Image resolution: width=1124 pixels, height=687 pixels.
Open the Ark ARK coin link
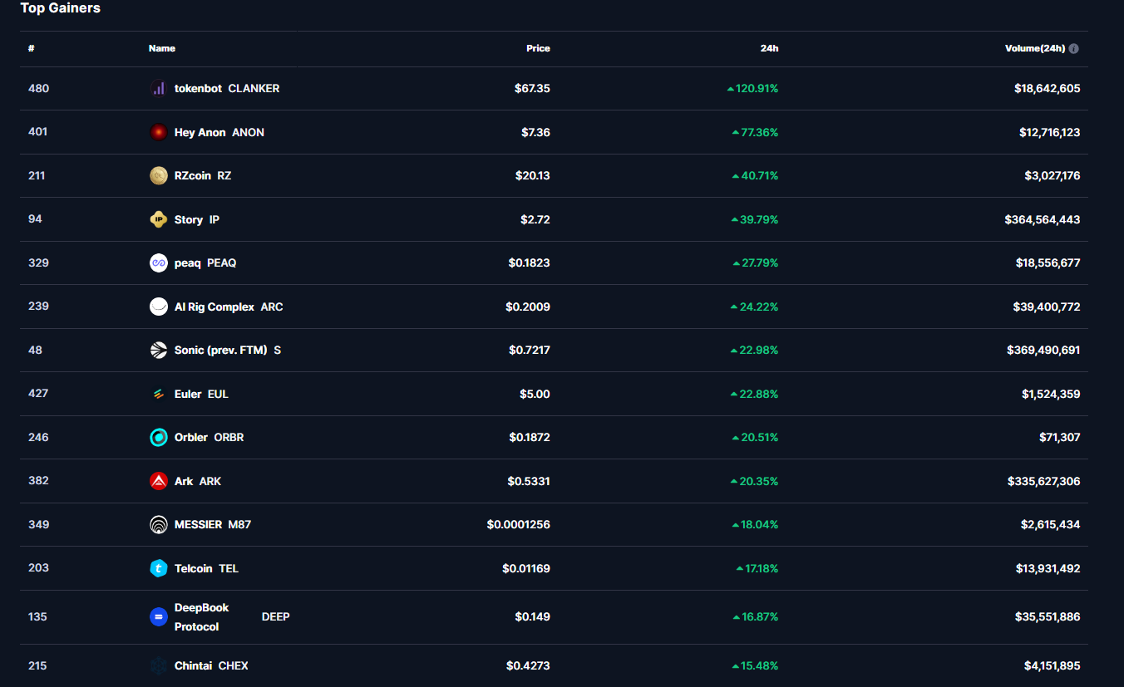pyautogui.click(x=184, y=481)
